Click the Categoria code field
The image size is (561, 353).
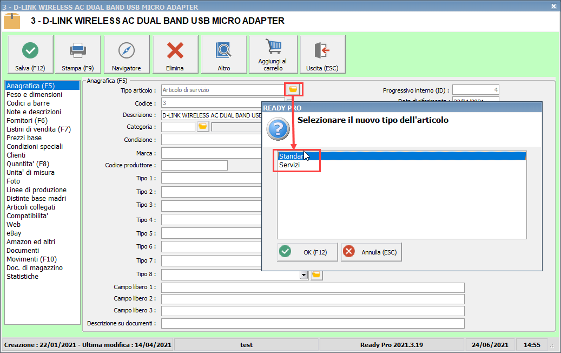[x=178, y=127]
